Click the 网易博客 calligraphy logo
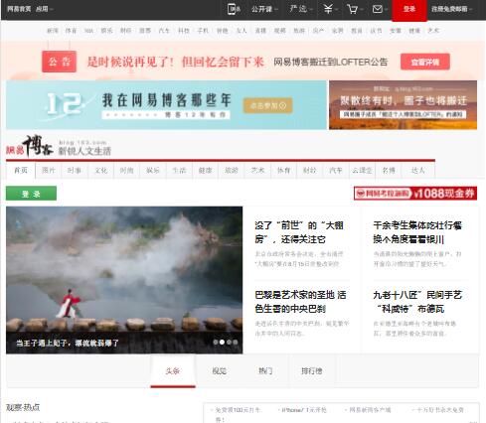The image size is (486, 423). (30, 146)
